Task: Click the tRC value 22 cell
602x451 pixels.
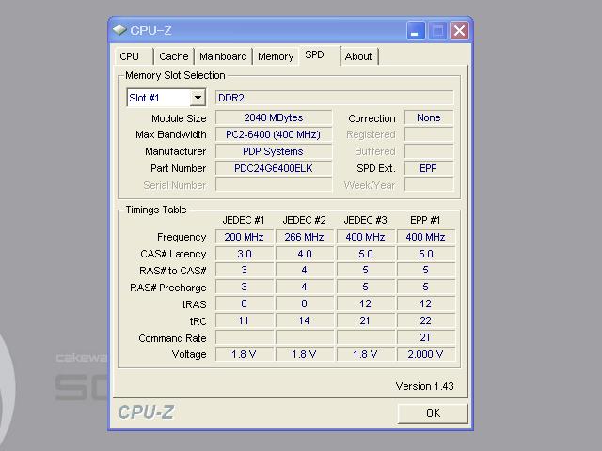Action: pyautogui.click(x=426, y=320)
